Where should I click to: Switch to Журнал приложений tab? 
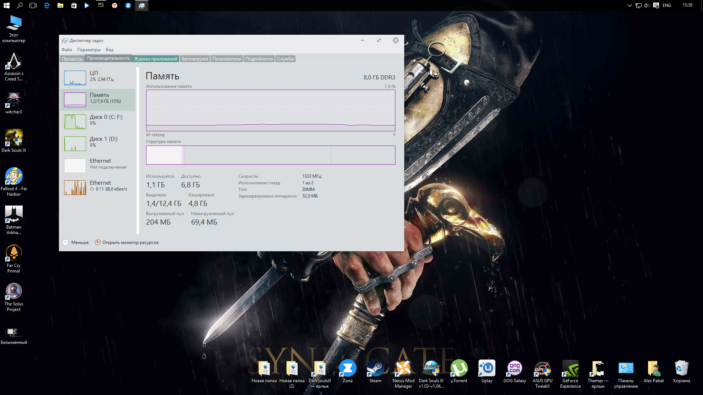coord(155,59)
